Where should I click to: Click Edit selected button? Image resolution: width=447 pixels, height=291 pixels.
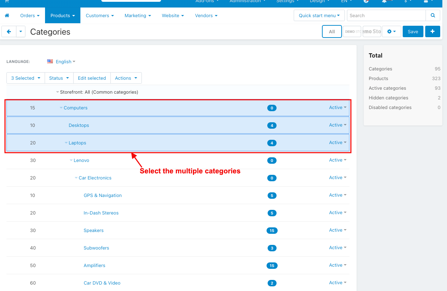[92, 78]
